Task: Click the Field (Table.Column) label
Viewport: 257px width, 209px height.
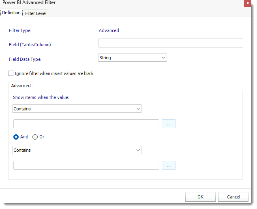Action: [x=30, y=45]
